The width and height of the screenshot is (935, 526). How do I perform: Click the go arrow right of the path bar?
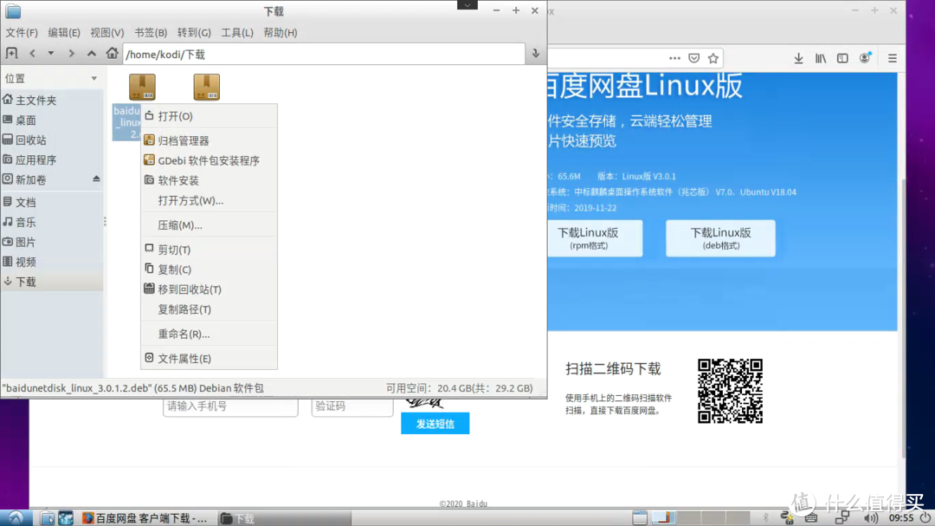(536, 54)
